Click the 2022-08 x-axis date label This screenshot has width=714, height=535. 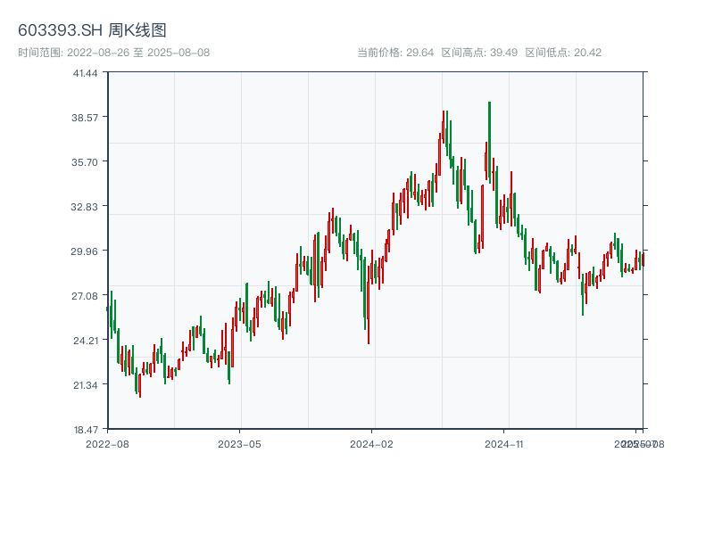pos(107,443)
